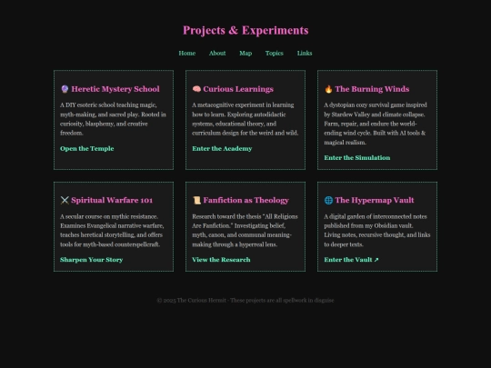The image size is (491, 368).
Task: Click the description starting 'A digital garden'
Action: (x=377, y=230)
